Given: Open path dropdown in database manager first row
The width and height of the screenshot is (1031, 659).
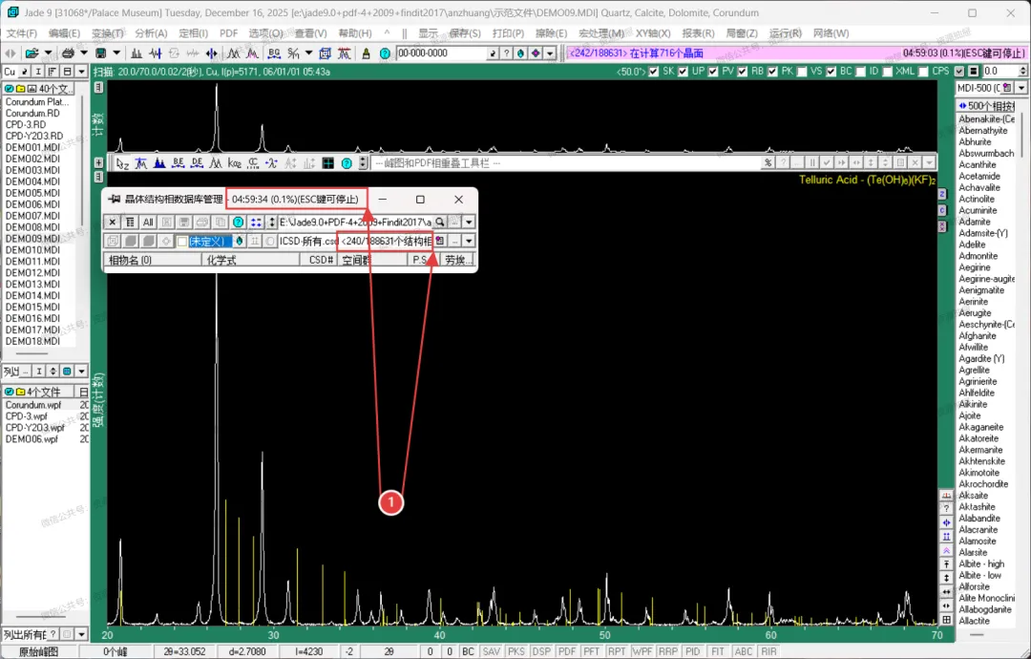Looking at the screenshot, I should [469, 223].
